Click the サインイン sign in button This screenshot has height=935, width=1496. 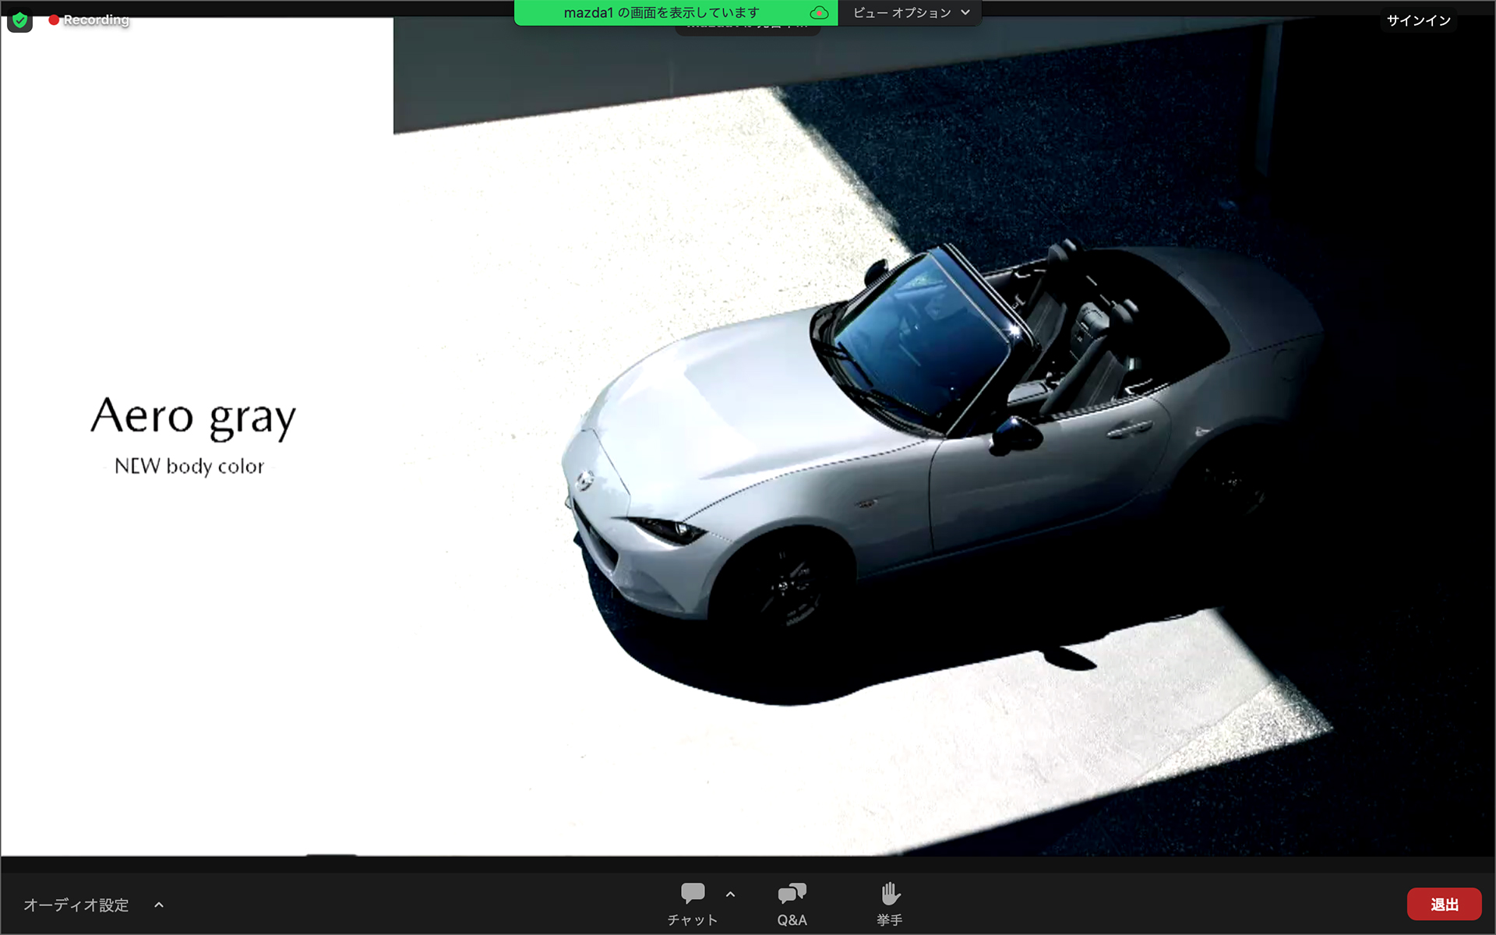coord(1418,20)
